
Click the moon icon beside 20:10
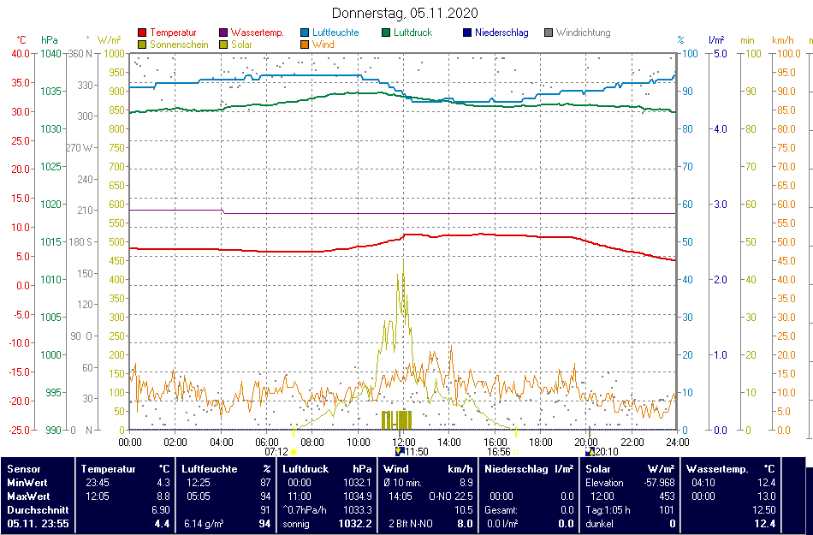(590, 451)
